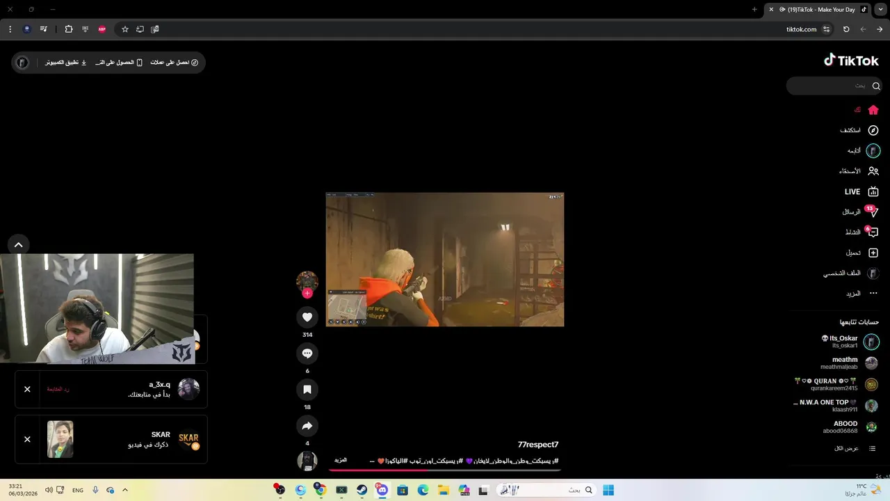Open meathm followed account

pos(849,363)
